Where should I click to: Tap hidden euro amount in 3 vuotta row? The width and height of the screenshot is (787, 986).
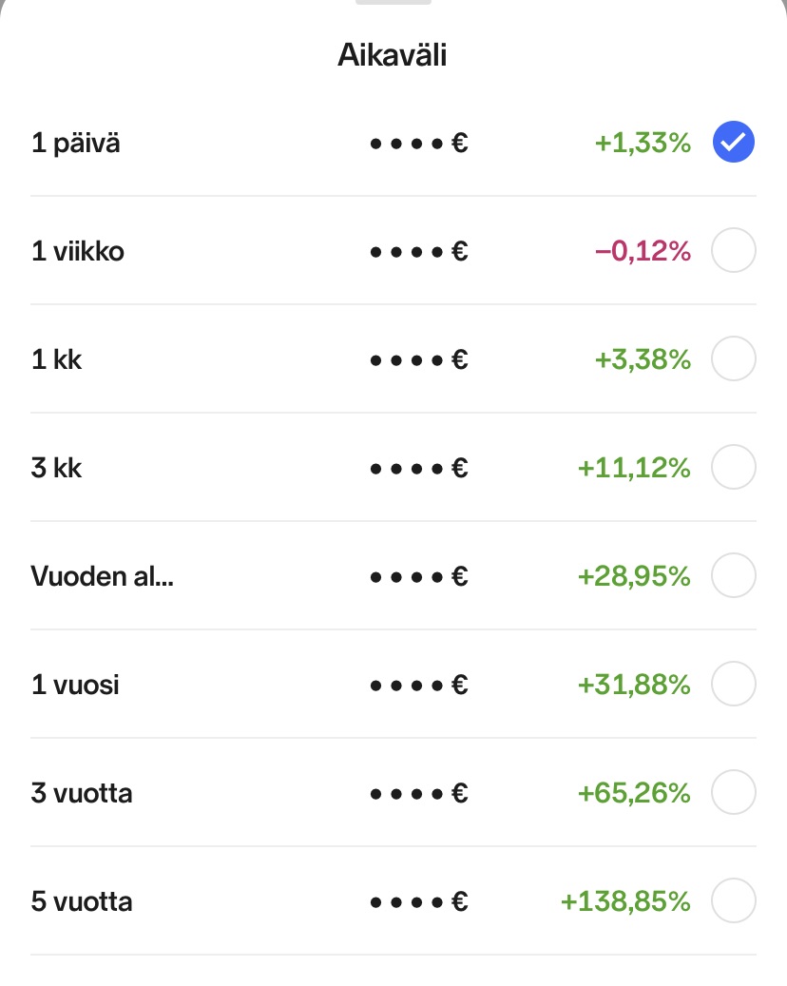(x=419, y=793)
